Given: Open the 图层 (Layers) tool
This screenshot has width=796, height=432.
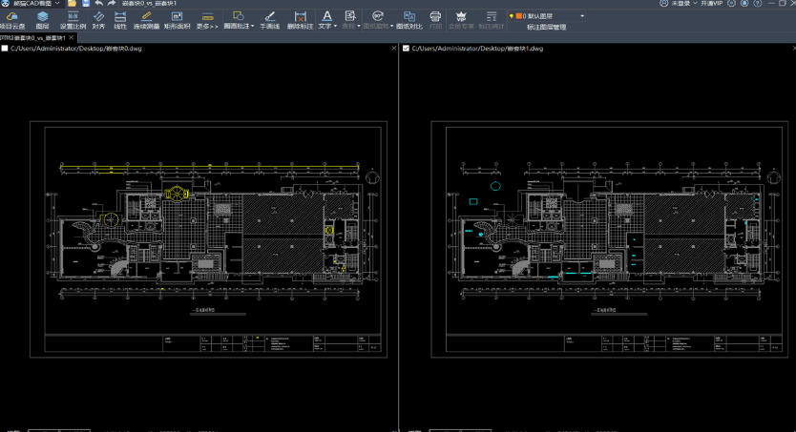Looking at the screenshot, I should [42, 19].
